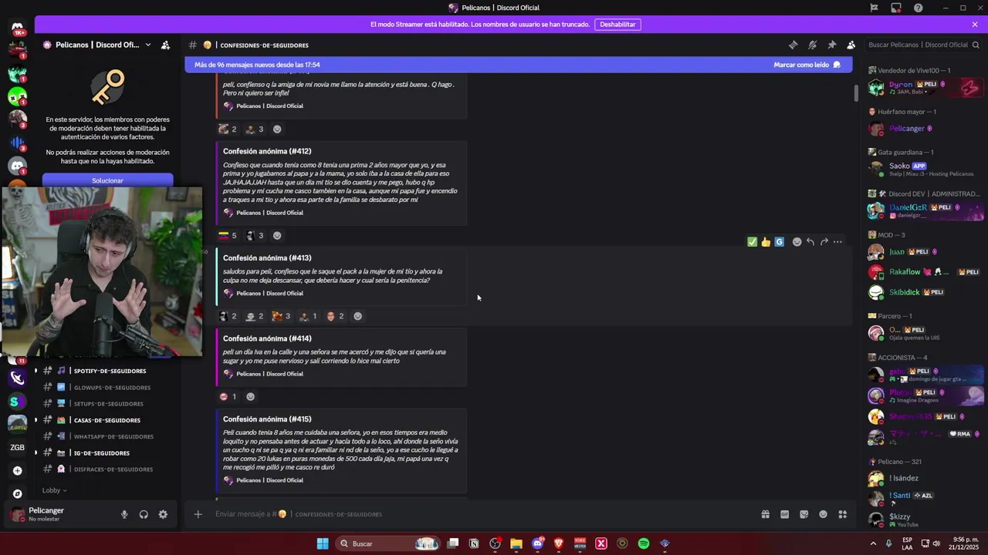Expand the Lobby category
The width and height of the screenshot is (988, 555).
click(x=54, y=490)
